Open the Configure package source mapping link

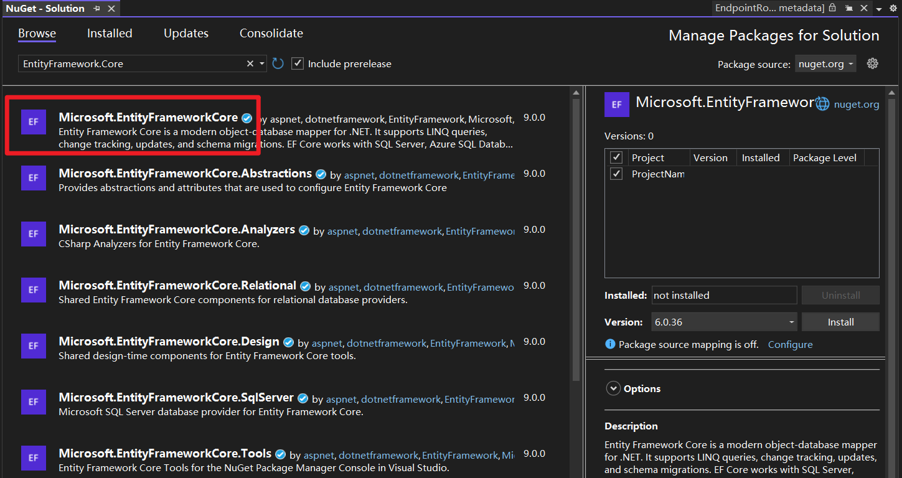pyautogui.click(x=790, y=344)
